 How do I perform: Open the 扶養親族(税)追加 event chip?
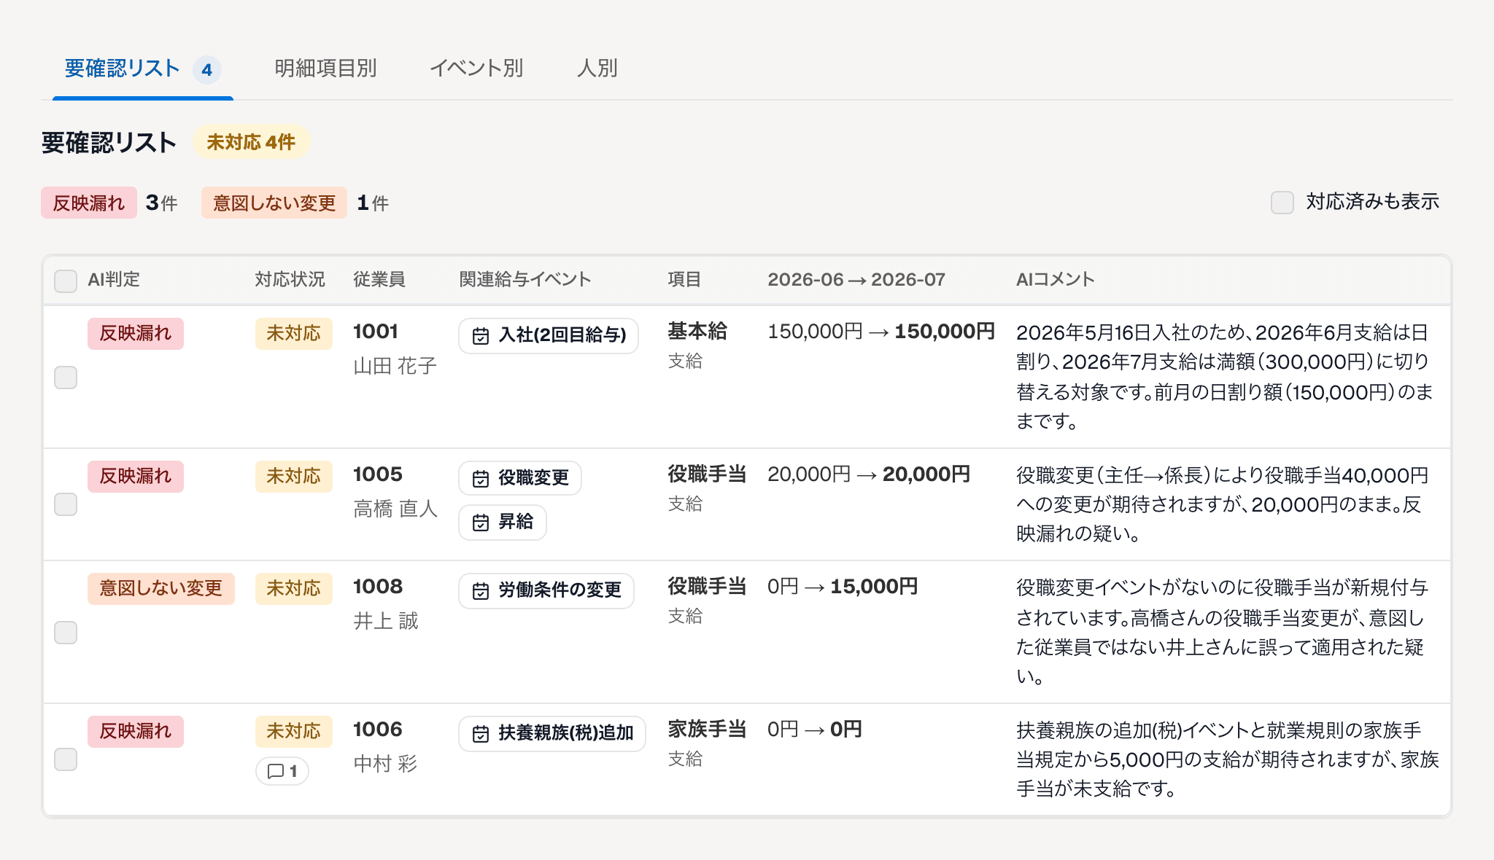pyautogui.click(x=552, y=733)
